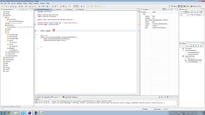Open the Source menu

(13, 3)
